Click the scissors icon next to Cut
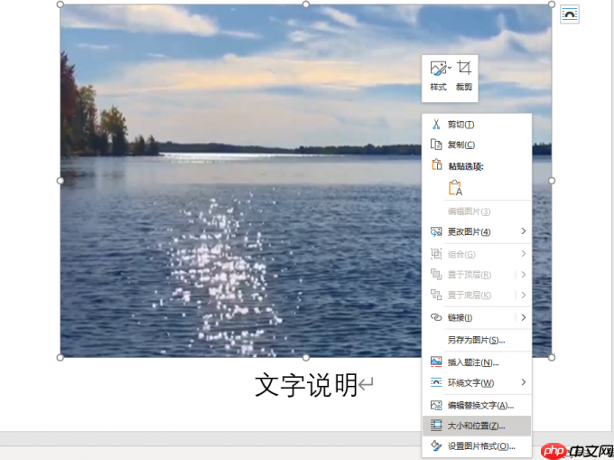The width and height of the screenshot is (614, 460). [436, 124]
